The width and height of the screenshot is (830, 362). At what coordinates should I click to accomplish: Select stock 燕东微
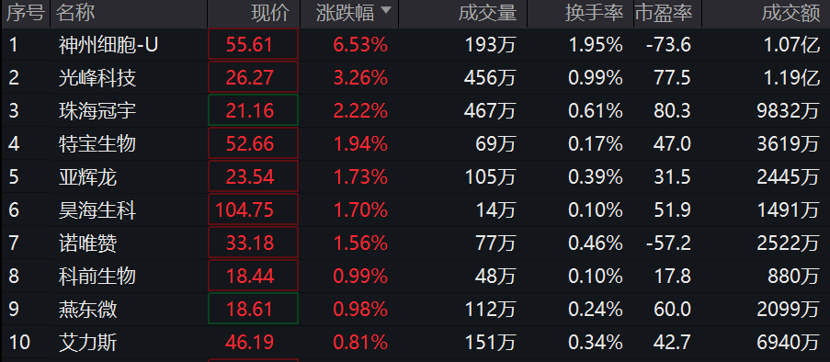(87, 309)
